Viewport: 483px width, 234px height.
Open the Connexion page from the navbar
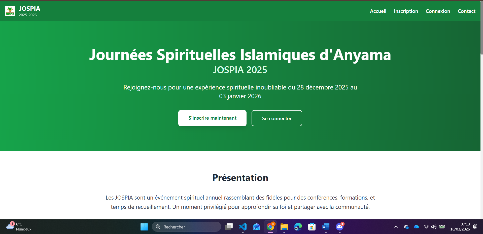[x=438, y=11]
